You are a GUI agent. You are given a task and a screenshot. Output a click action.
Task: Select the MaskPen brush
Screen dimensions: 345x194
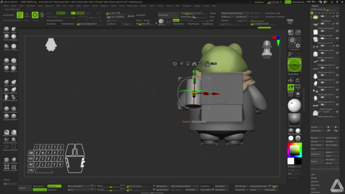coord(6,133)
